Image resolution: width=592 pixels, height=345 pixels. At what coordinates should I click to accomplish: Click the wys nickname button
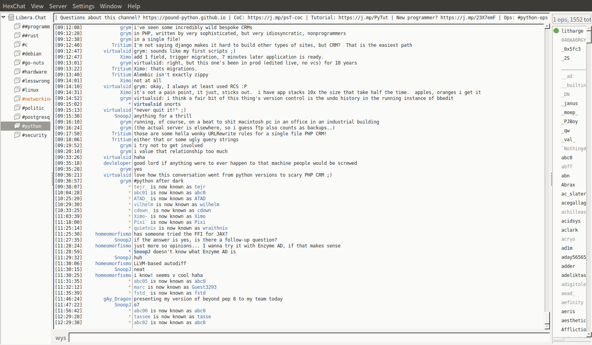(x=61, y=338)
